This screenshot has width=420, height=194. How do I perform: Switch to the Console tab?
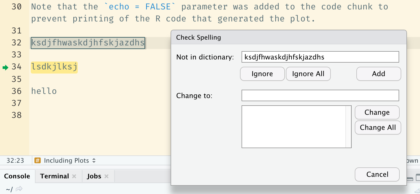click(17, 176)
